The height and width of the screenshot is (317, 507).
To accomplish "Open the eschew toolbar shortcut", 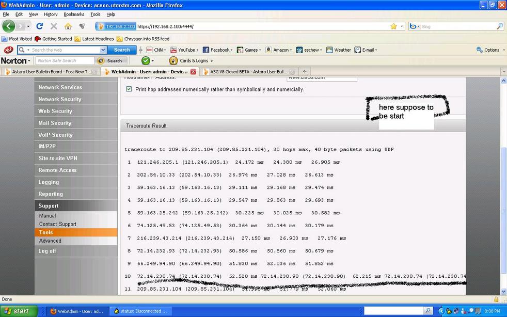I will [x=309, y=50].
